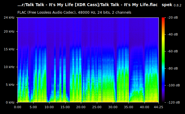185x114 pixels.
Task: Click the '10 kHz' frequency axis label
Action: [9, 67]
